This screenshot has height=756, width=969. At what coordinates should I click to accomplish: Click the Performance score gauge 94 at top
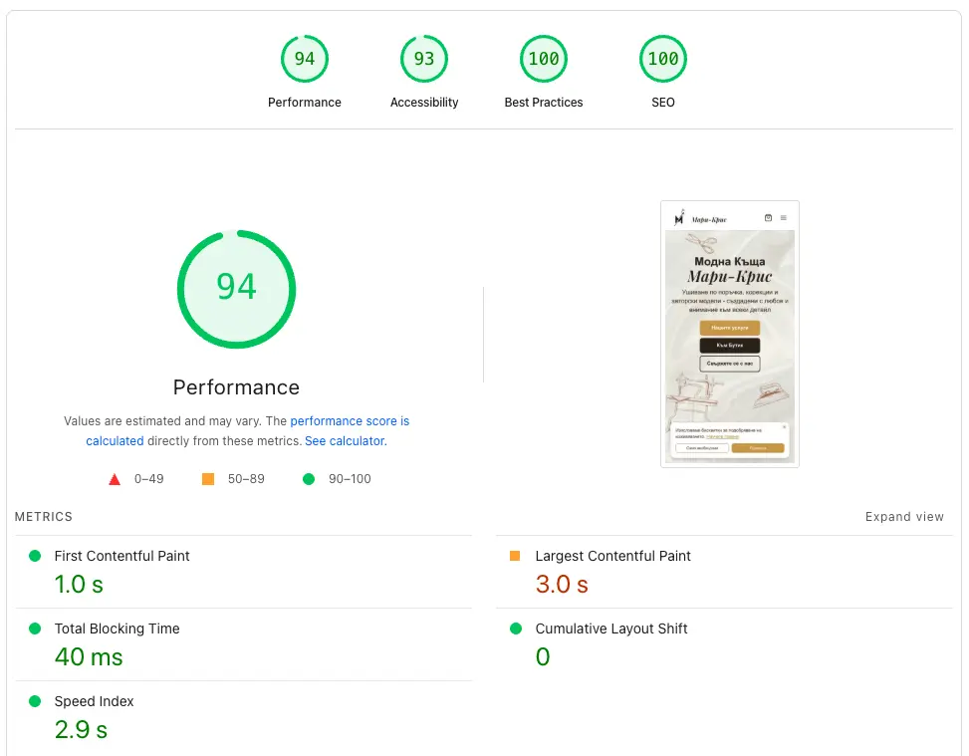304,59
